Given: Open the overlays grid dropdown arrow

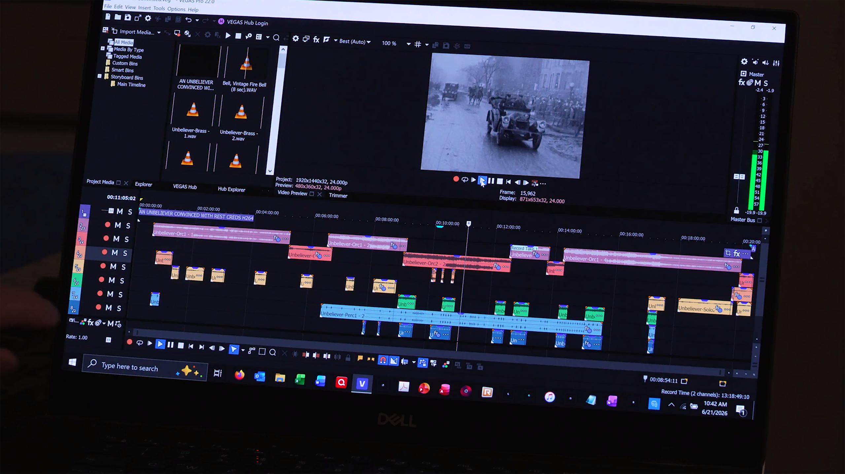Looking at the screenshot, I should click(x=427, y=44).
